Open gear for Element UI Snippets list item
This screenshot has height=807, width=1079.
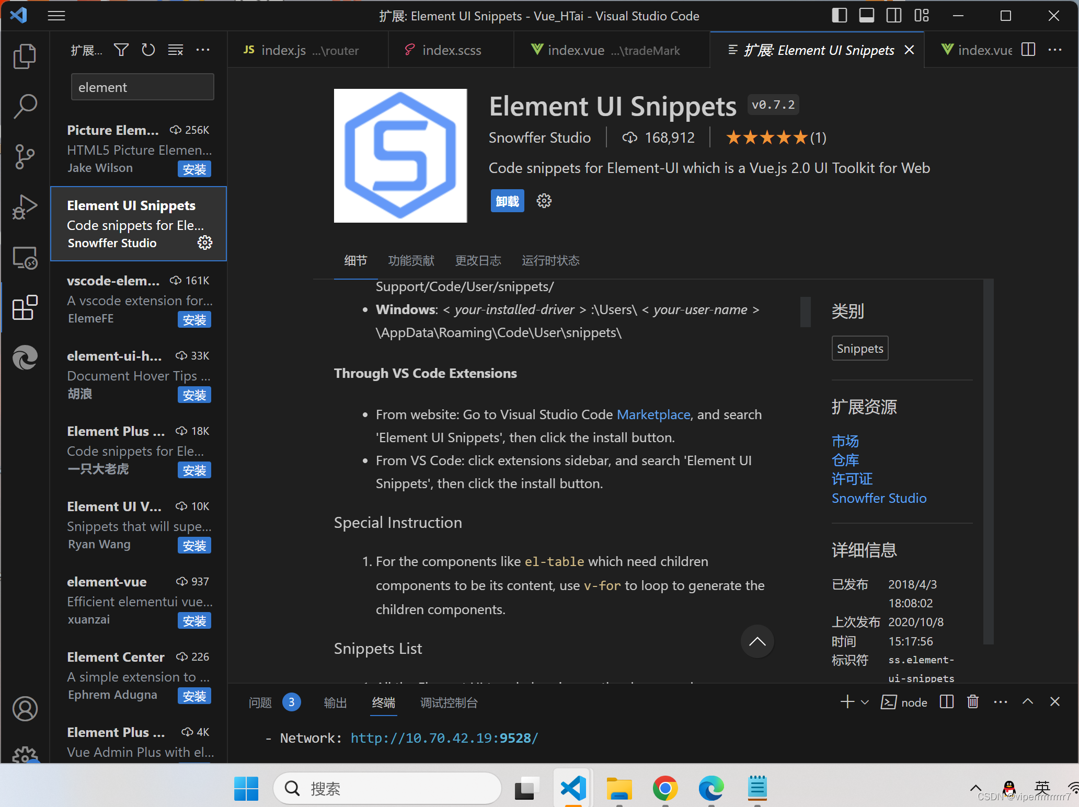(204, 243)
